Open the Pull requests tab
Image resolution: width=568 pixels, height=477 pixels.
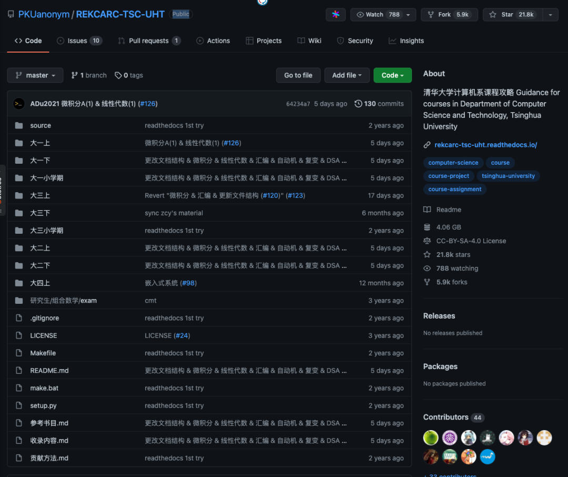149,41
